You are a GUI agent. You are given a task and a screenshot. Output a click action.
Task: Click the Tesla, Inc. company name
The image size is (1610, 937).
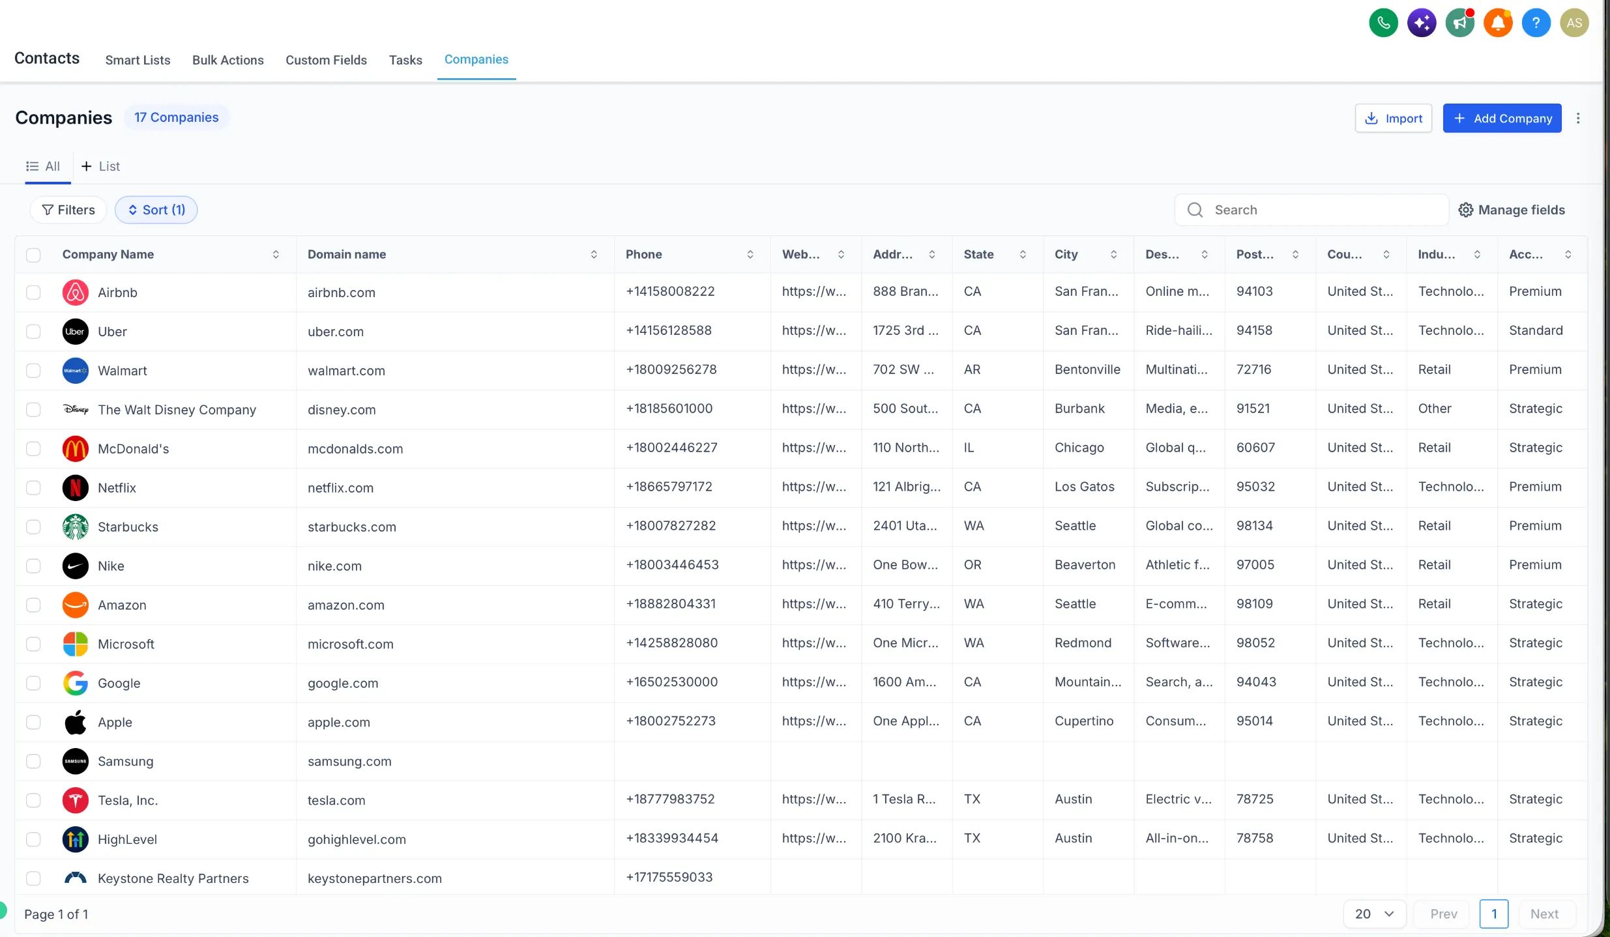128,801
